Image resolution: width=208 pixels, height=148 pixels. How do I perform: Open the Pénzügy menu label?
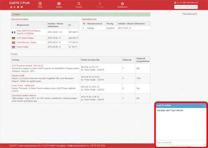coord(100,7)
